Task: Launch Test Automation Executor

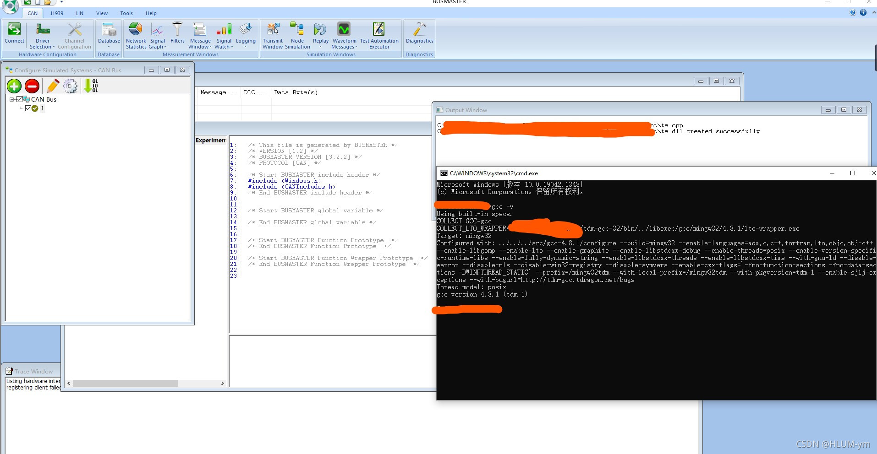Action: point(379,35)
